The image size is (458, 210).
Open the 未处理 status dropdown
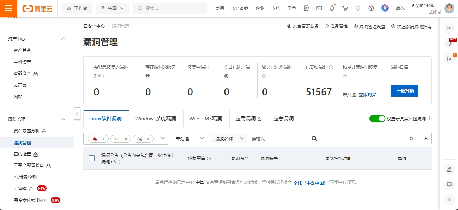click(x=189, y=138)
